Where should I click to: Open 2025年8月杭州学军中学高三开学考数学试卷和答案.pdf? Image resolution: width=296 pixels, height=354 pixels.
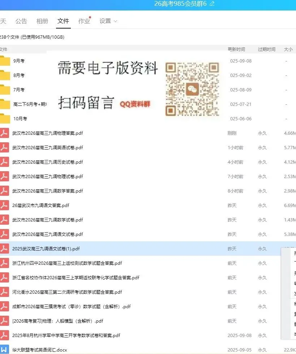pos(66,336)
